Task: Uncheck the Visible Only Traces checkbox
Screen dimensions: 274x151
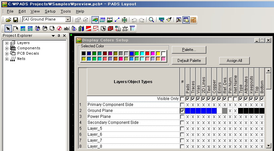Action: coord(193,99)
